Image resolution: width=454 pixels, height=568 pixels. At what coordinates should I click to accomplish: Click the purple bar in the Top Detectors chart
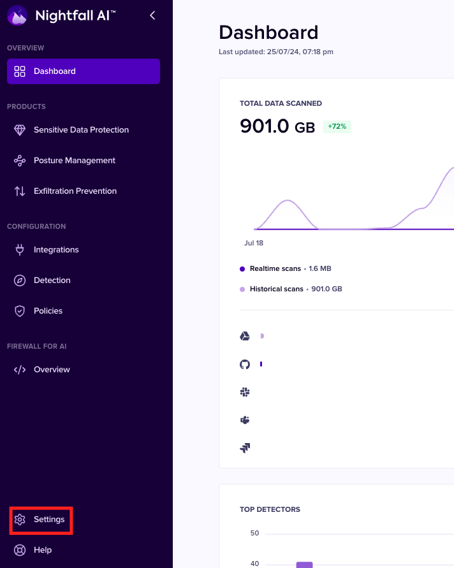click(304, 564)
